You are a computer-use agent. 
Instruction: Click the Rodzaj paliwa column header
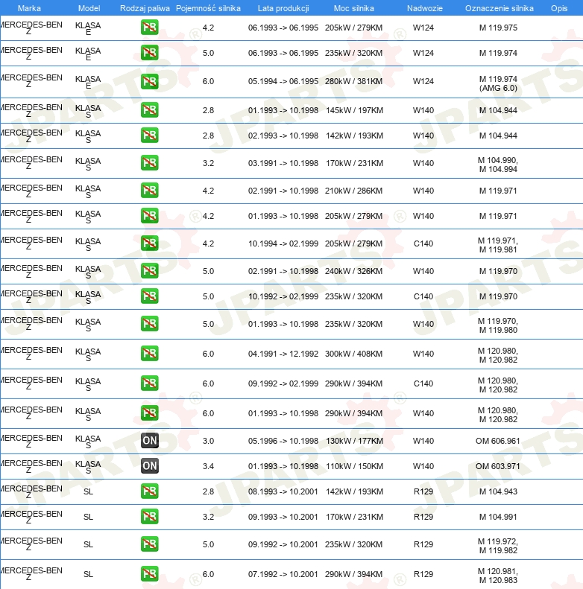point(145,7)
